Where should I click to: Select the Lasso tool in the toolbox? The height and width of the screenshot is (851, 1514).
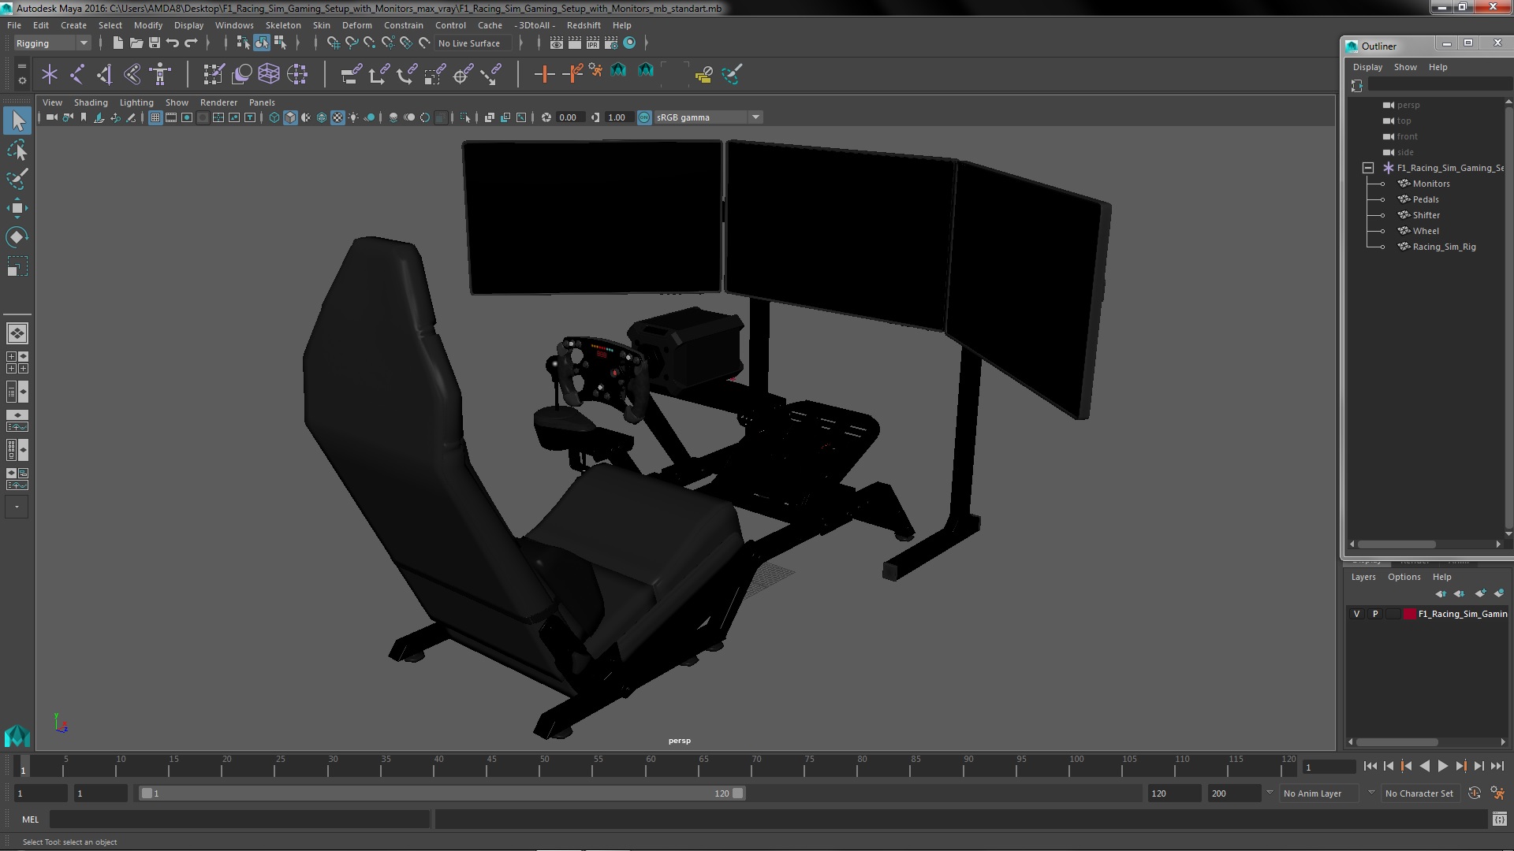(17, 150)
